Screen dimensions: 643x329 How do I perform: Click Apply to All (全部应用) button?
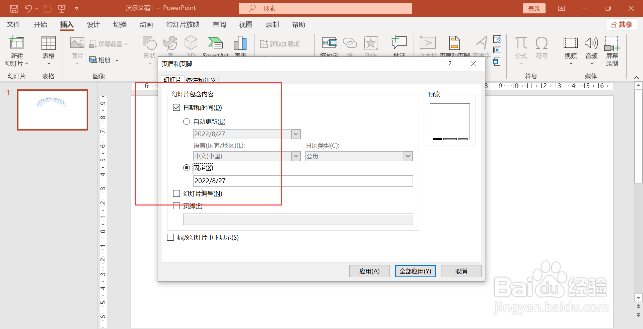(415, 271)
